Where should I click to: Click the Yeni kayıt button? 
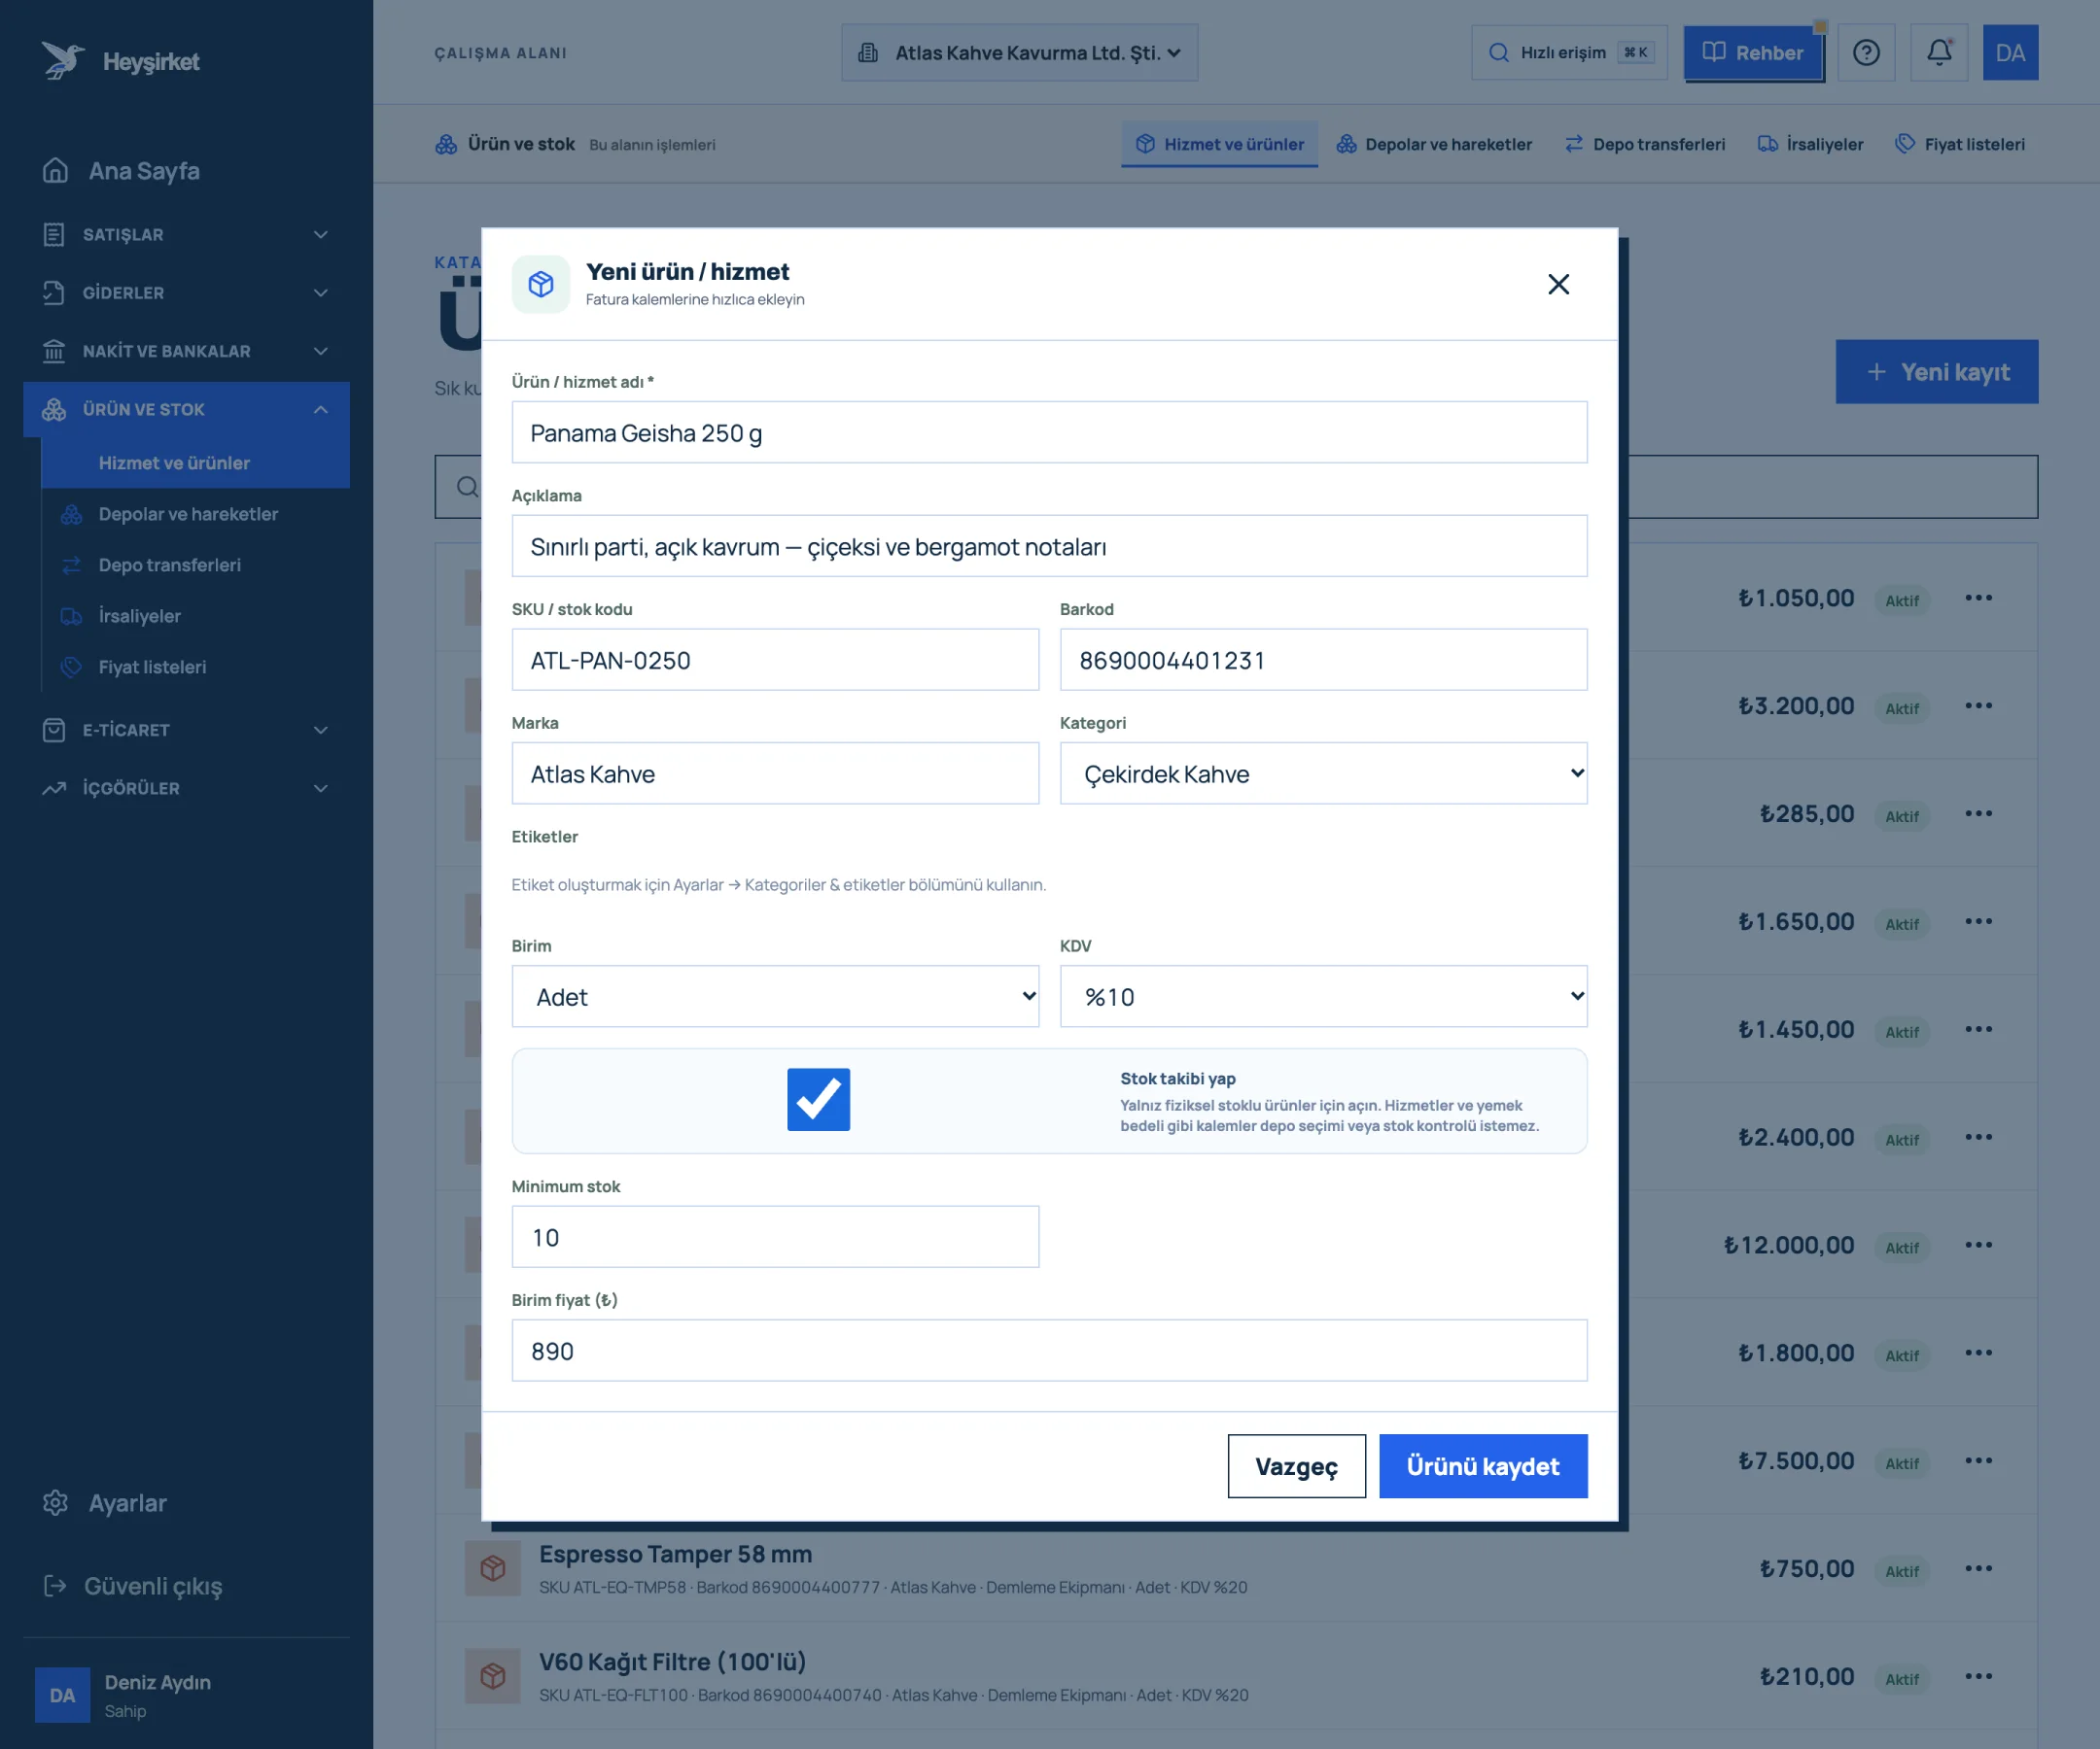click(x=1936, y=372)
